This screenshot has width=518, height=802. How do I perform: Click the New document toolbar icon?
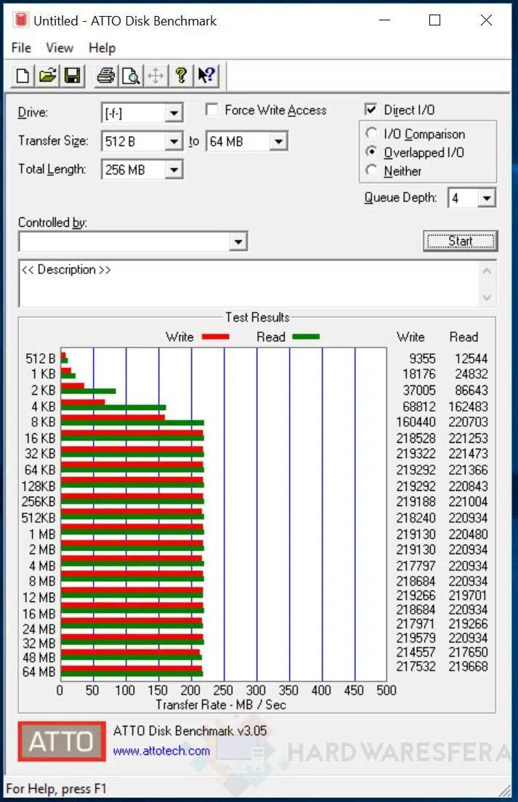click(23, 76)
